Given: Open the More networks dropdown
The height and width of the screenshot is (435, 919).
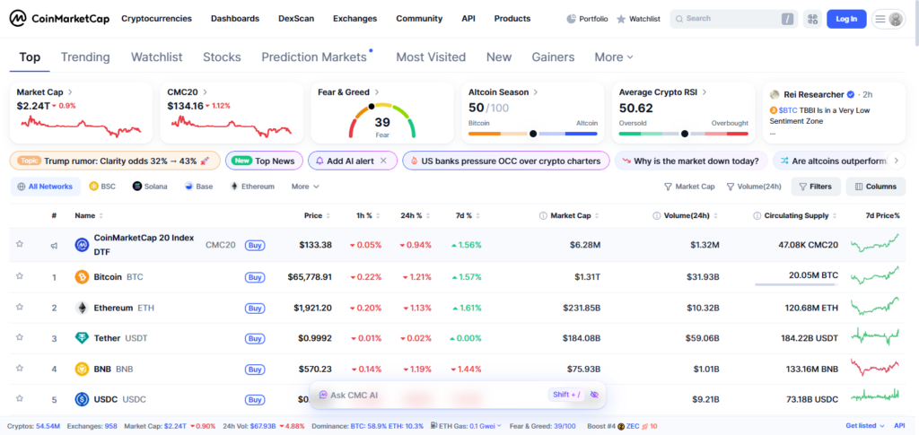Looking at the screenshot, I should (x=305, y=187).
